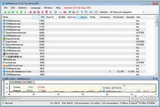Set normal download priority (green arrow, two dots)

(9, 12)
